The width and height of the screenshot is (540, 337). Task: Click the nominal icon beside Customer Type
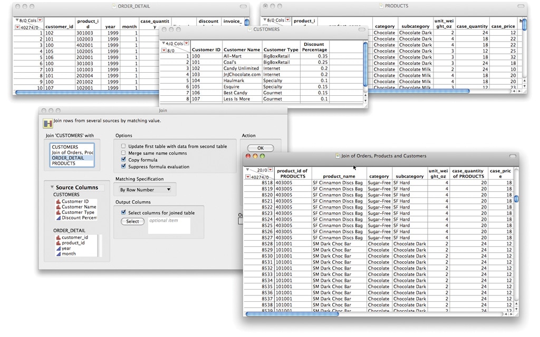[x=59, y=213]
